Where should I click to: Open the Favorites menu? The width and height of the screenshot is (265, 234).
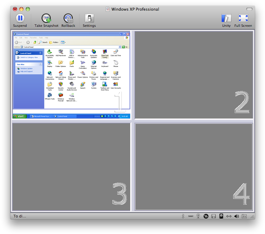(x=34, y=38)
